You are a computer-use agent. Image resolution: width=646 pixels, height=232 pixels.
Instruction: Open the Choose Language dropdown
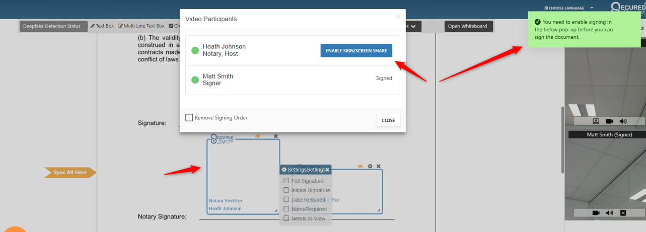coord(568,8)
